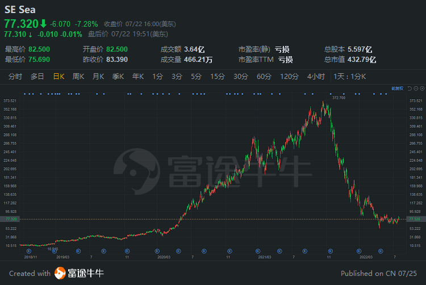
Task: Click the 最低价 75.690 value
Action: [39, 60]
